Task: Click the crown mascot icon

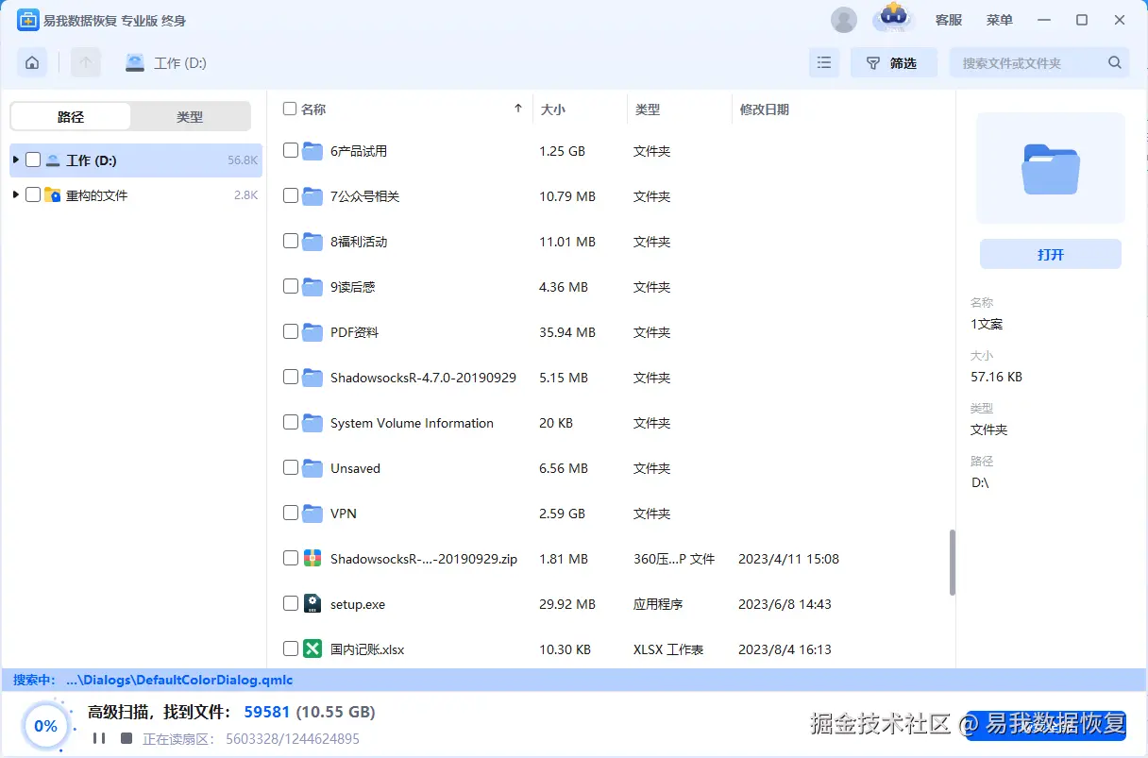Action: point(892,18)
